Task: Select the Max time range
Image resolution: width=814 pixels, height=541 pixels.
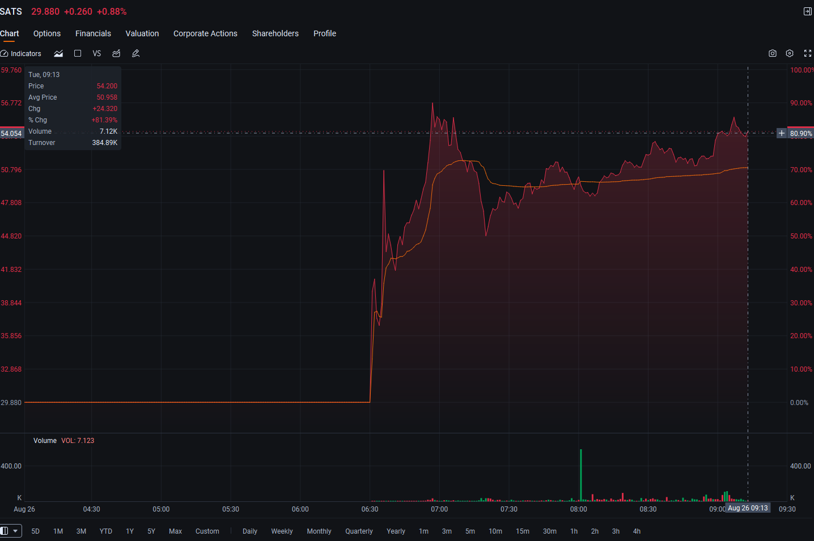Action: click(x=176, y=531)
